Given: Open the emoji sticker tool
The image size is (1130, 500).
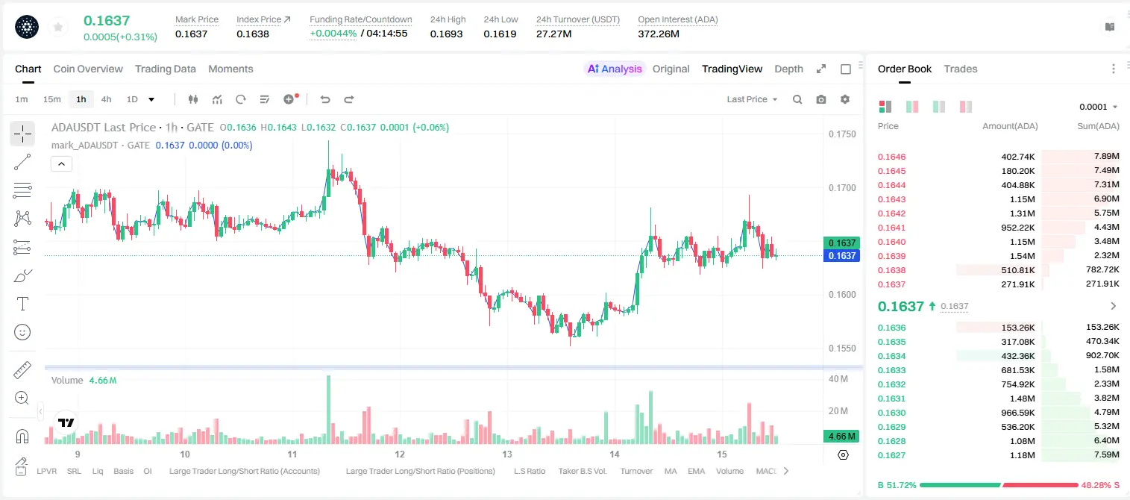Looking at the screenshot, I should 22,332.
